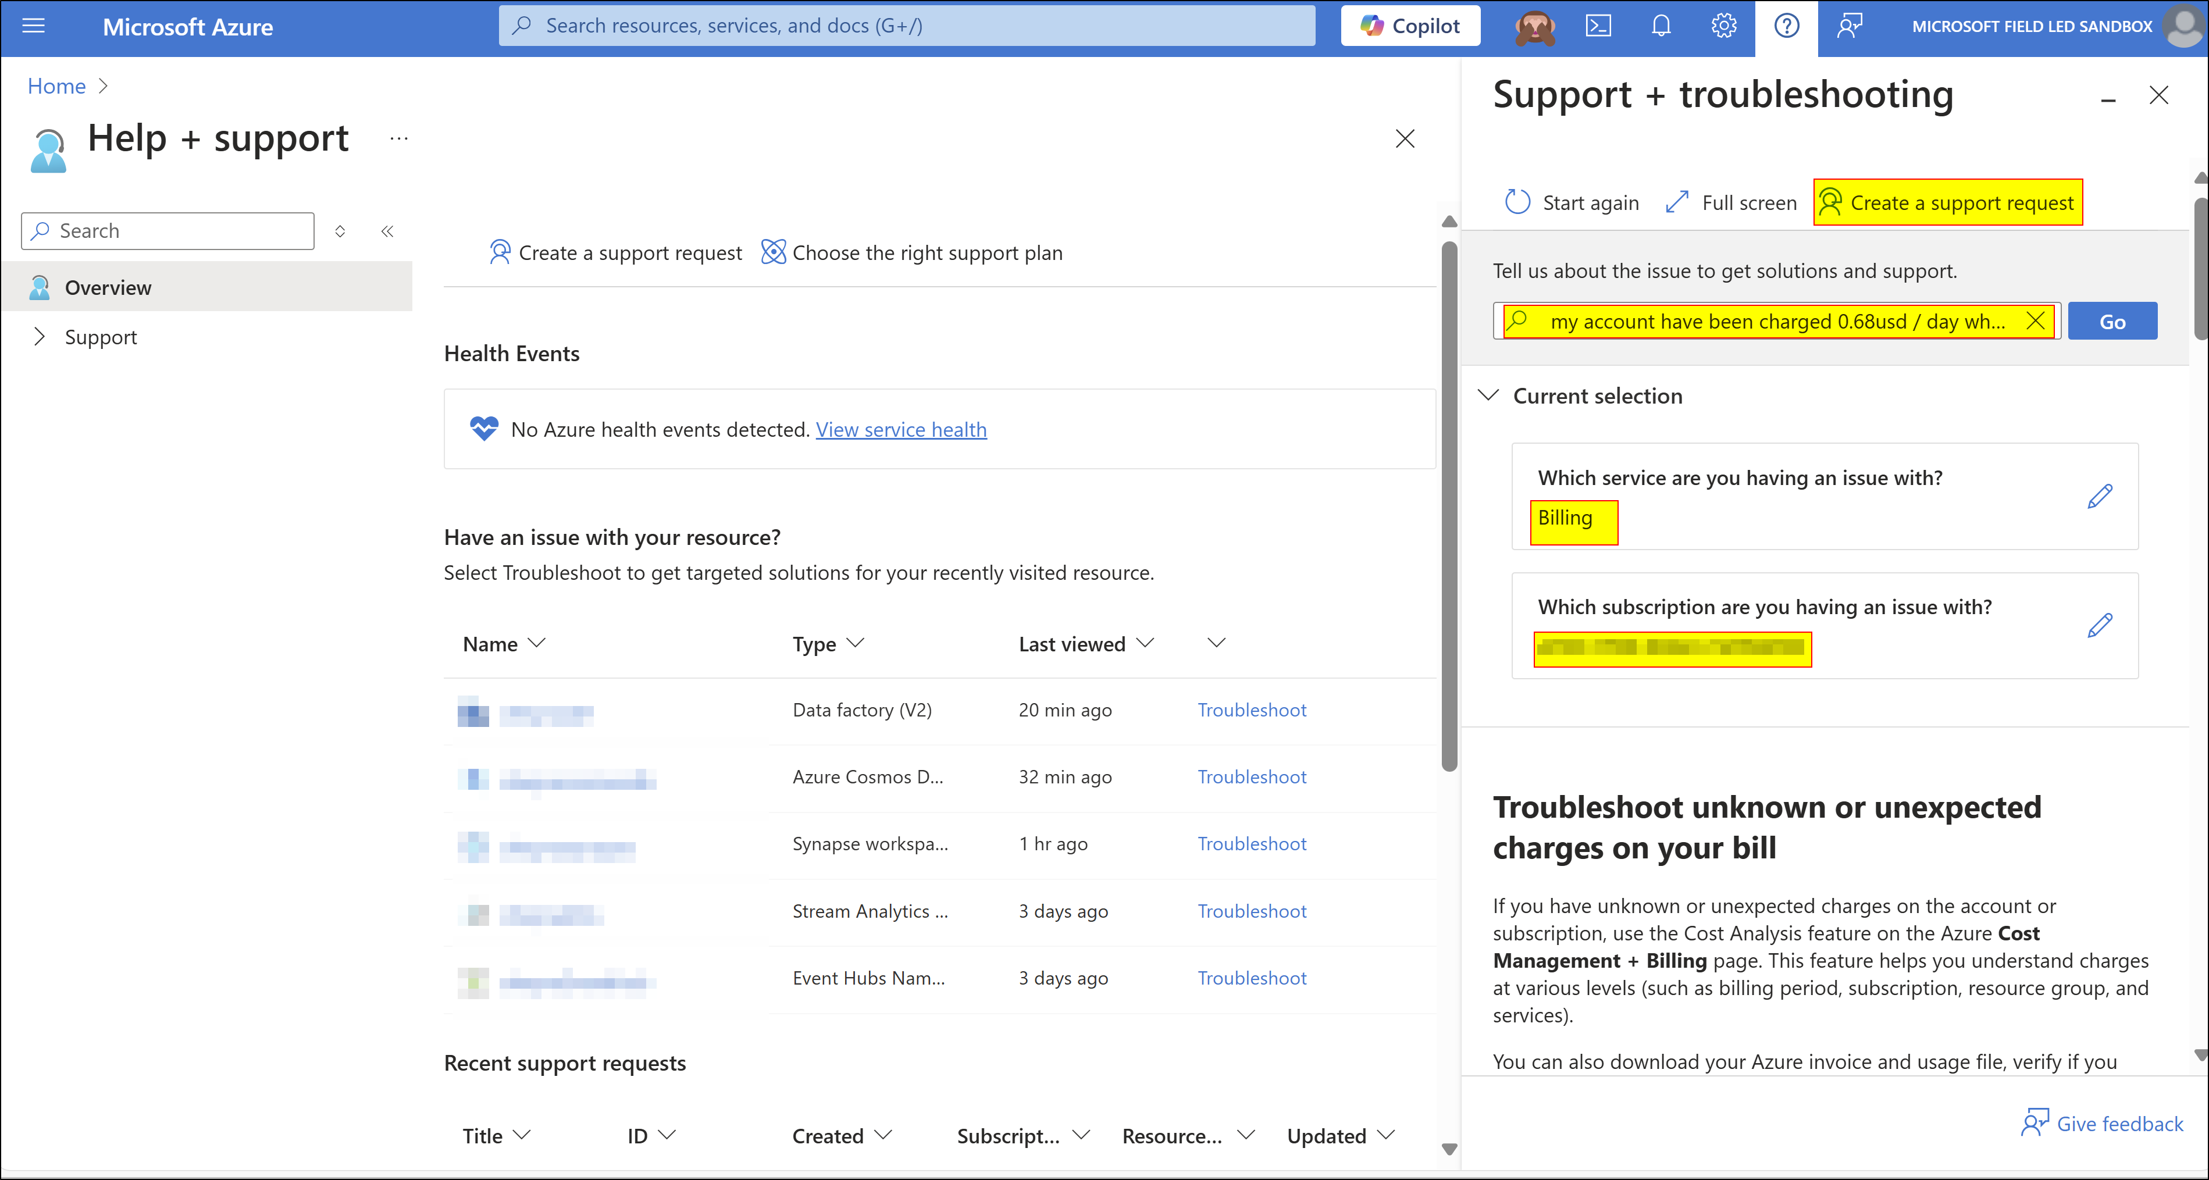Open the Cloud Shell terminal
The width and height of the screenshot is (2209, 1180).
pyautogui.click(x=1598, y=27)
